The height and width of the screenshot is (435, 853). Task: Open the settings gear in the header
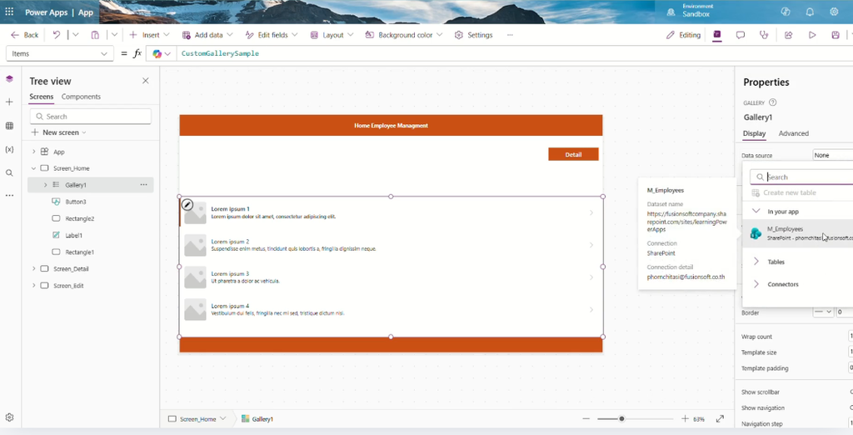(x=834, y=12)
